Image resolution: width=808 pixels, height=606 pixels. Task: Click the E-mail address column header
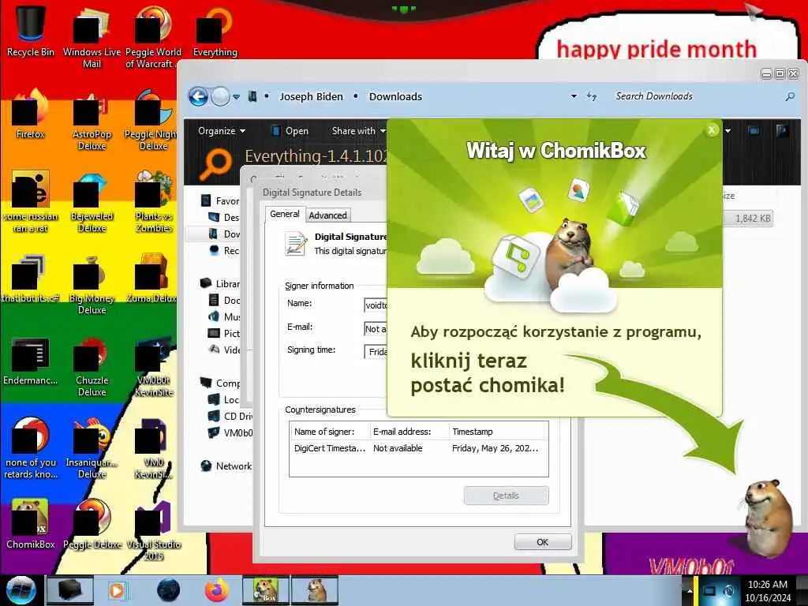tap(410, 432)
